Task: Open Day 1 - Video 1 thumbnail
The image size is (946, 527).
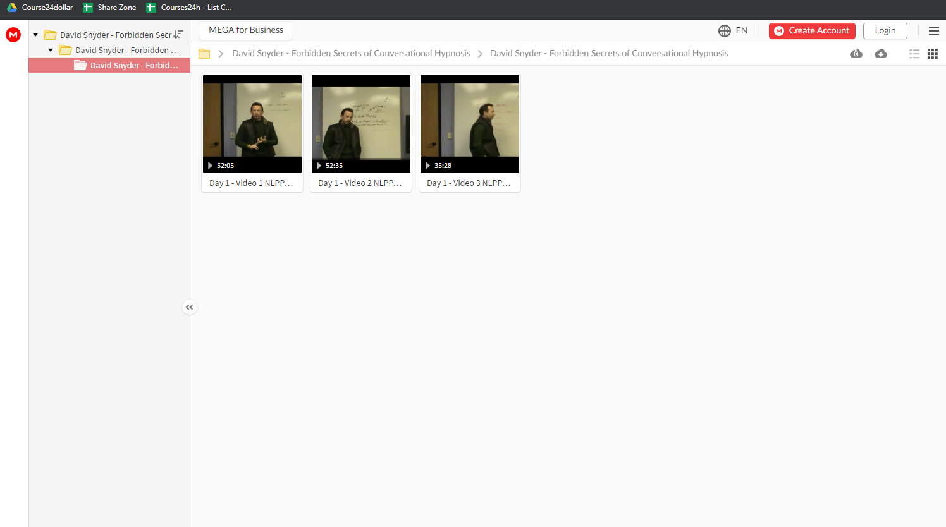Action: click(x=252, y=124)
